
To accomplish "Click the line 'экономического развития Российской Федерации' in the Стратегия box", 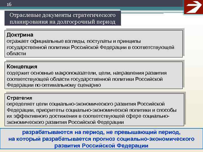I will point(65,122).
